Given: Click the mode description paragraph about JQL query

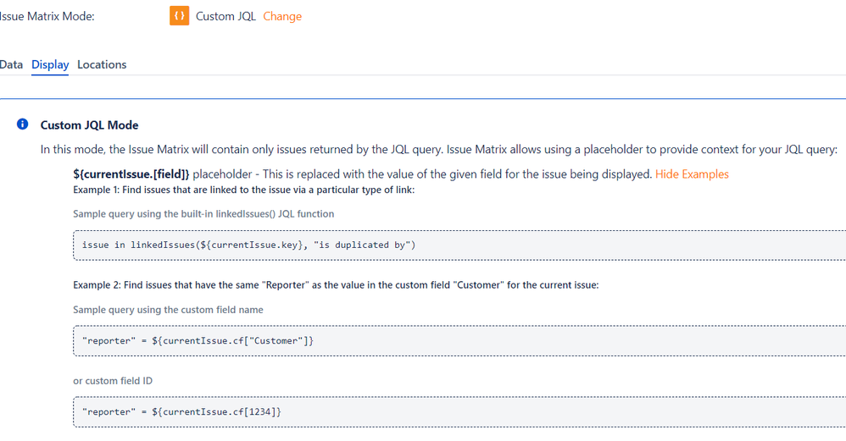Looking at the screenshot, I should point(438,149).
